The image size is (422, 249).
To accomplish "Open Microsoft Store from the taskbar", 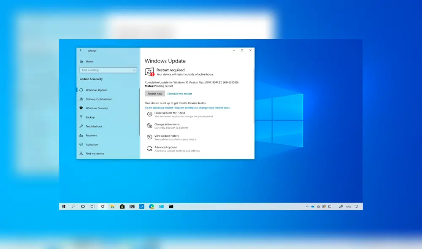I will (122, 206).
